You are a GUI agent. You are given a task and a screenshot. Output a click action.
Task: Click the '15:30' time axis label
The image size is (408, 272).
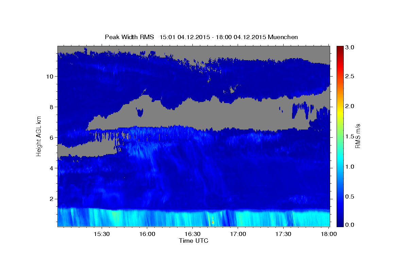102,234
